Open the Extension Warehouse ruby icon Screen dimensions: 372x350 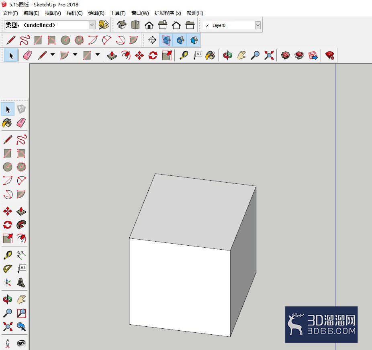tap(329, 55)
